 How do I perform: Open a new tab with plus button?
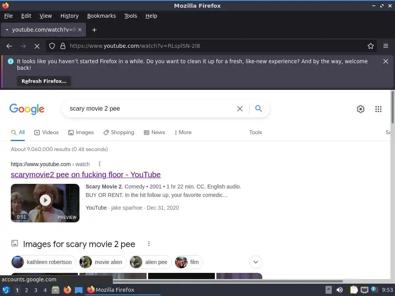[x=94, y=30]
